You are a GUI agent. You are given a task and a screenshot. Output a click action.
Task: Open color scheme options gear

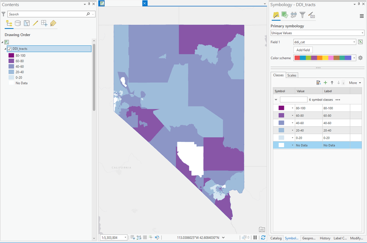360,58
